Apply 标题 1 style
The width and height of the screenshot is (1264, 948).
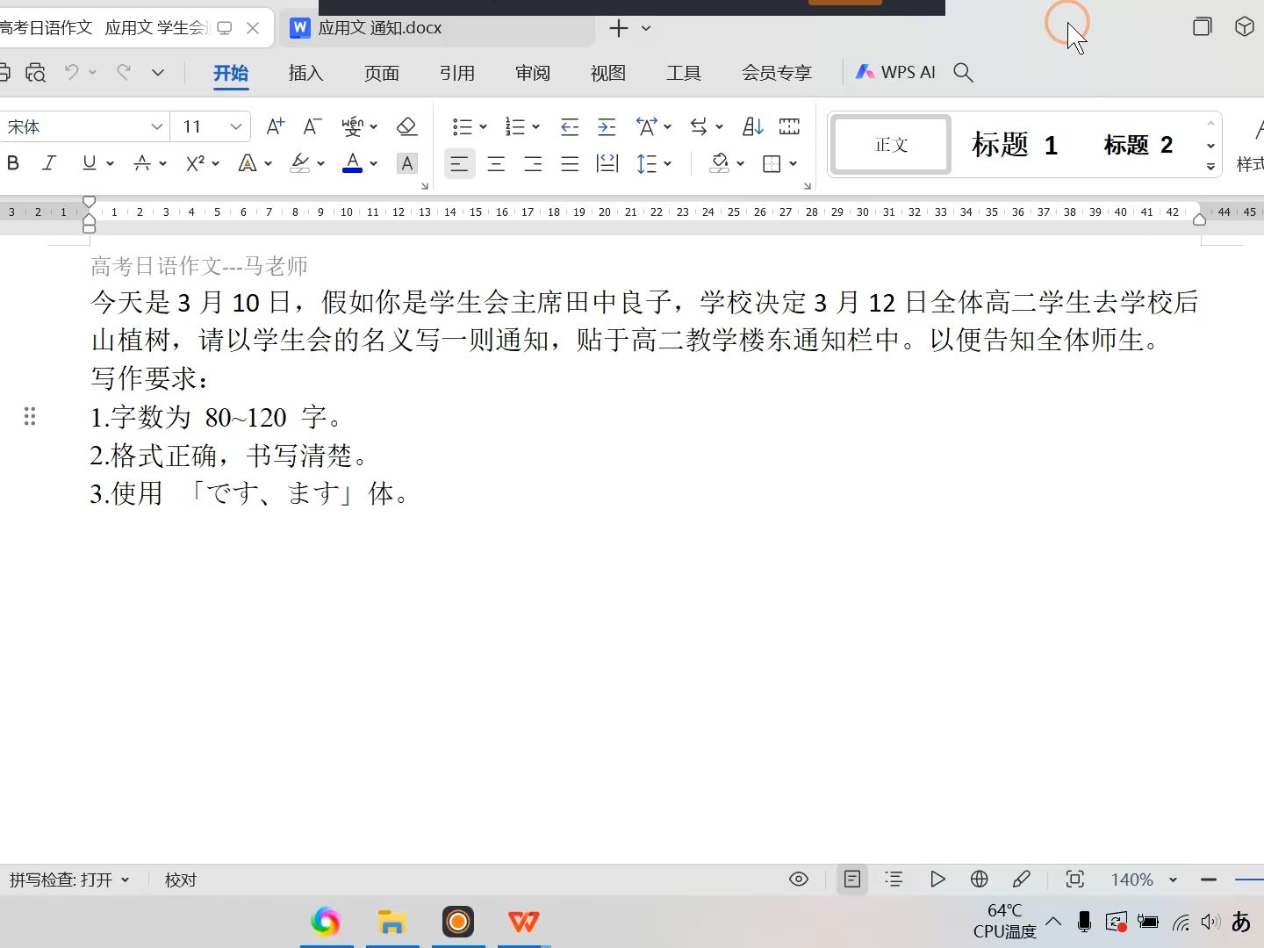tap(1015, 144)
